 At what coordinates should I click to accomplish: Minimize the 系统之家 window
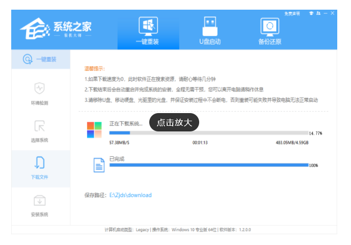pos(326,13)
